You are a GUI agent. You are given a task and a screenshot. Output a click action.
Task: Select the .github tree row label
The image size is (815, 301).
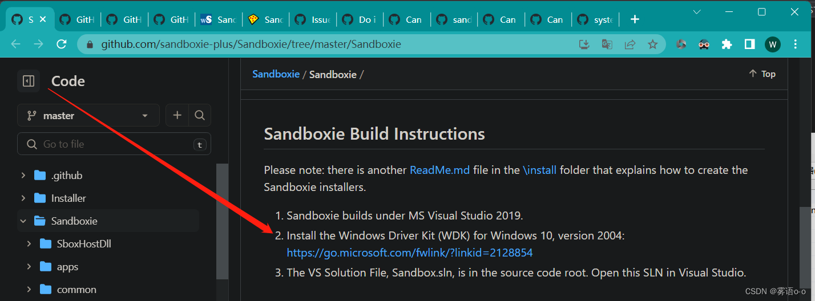pyautogui.click(x=67, y=175)
